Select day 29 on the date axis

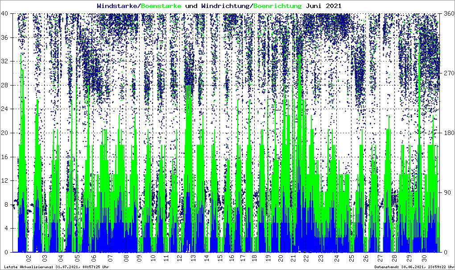409,258
